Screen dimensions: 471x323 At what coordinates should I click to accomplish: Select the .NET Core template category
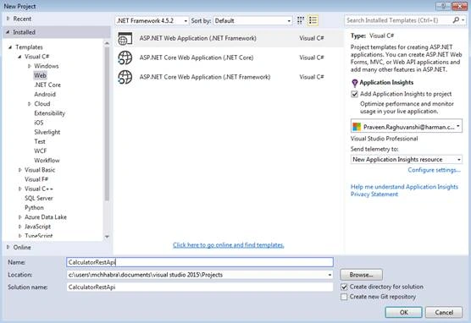pos(47,85)
